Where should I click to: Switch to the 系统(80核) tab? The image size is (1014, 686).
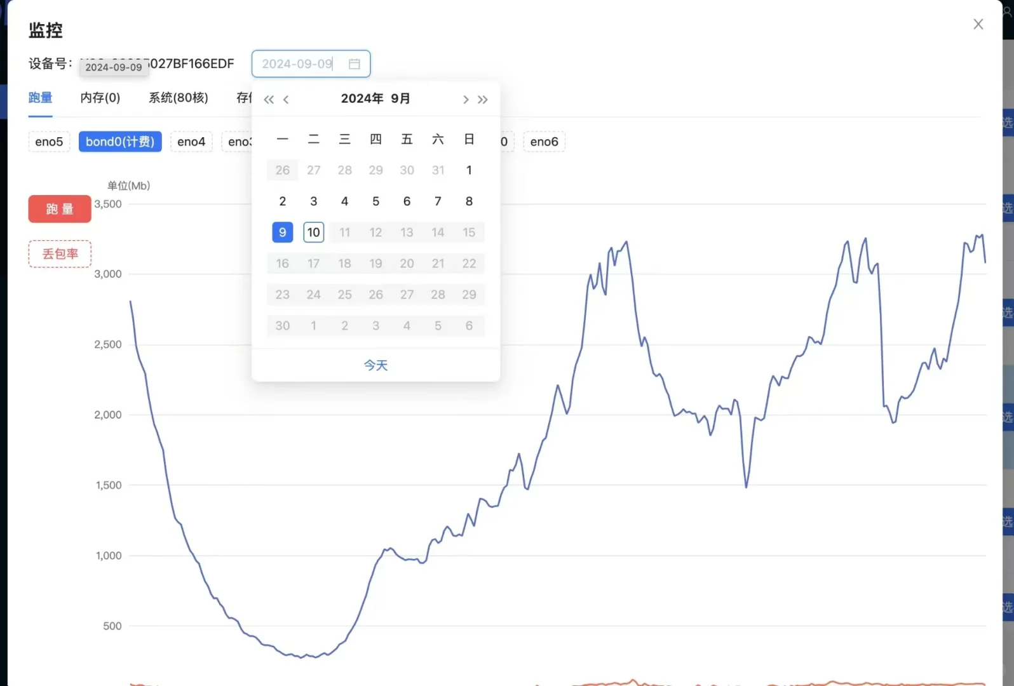[x=179, y=98]
